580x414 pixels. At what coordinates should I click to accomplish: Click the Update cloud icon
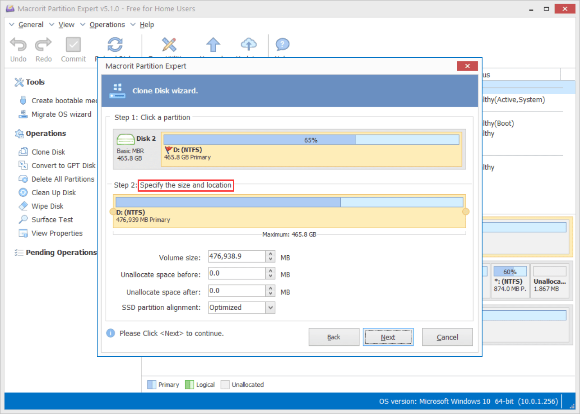coord(248,45)
